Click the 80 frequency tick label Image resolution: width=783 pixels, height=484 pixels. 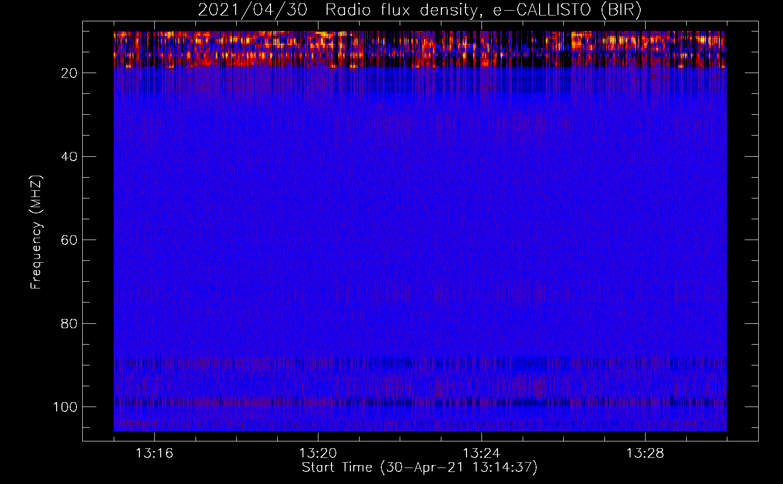(70, 323)
